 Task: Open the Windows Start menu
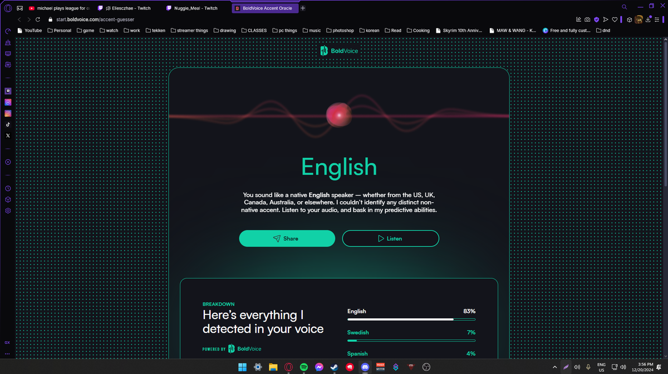tap(242, 367)
